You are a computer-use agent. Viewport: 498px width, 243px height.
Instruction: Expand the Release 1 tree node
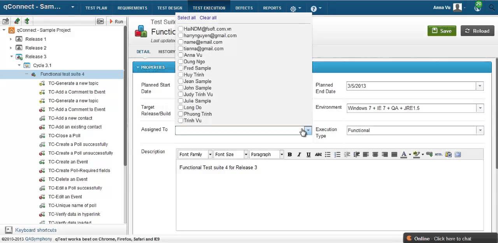click(x=11, y=39)
